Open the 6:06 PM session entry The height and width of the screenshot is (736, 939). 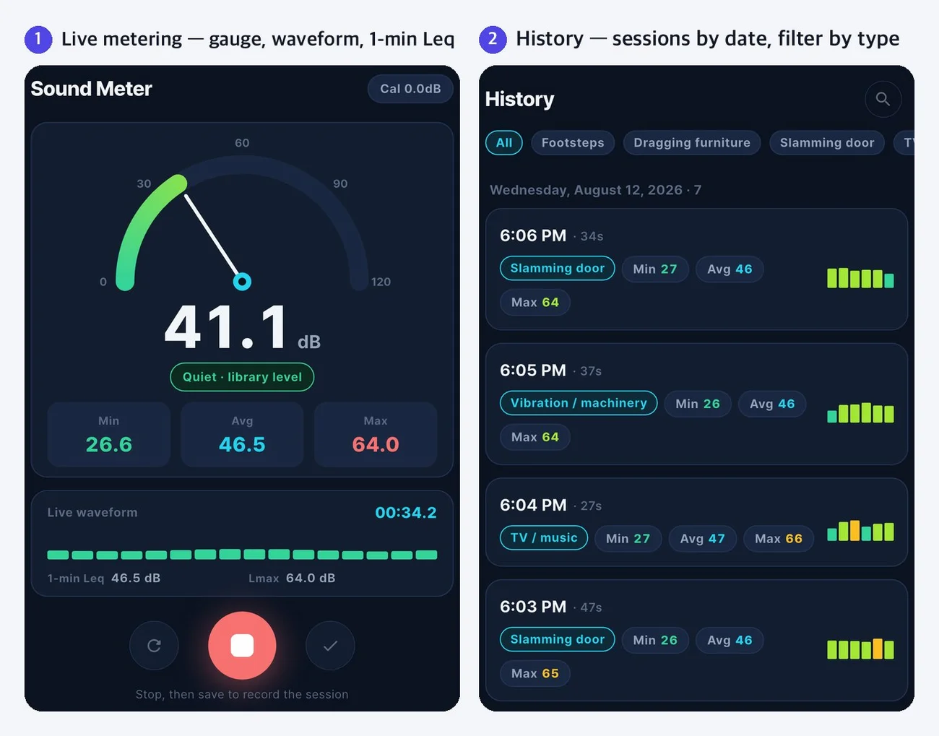(696, 269)
